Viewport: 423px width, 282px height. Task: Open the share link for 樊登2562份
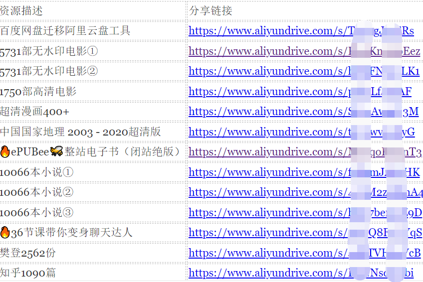305,253
